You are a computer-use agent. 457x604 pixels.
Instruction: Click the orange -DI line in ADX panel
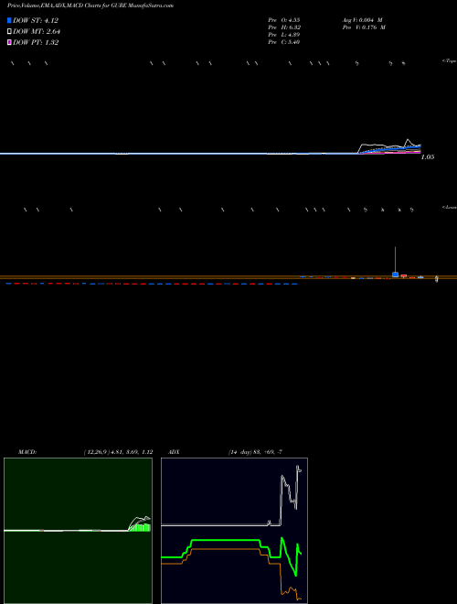tap(225, 549)
